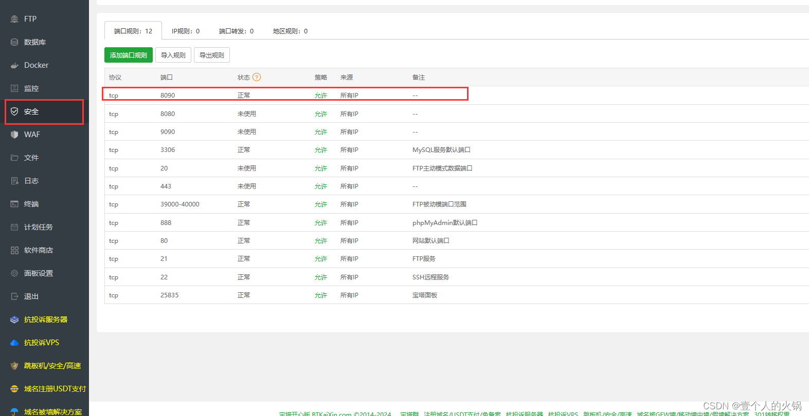
Task: Click 所有IP source of port 22
Action: pyautogui.click(x=350, y=277)
